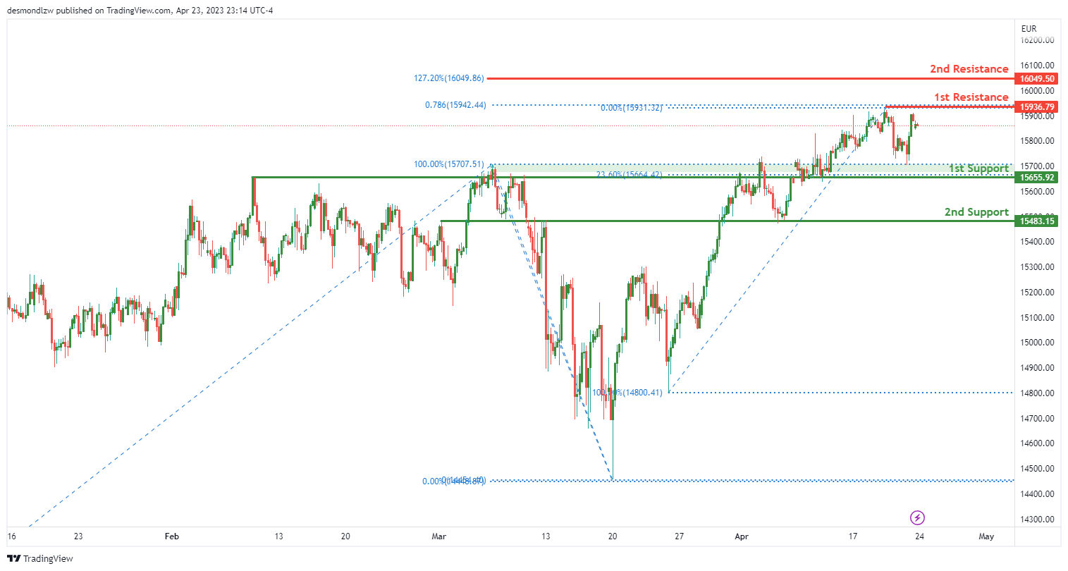Click the '1st Resistance' text
The image size is (1068, 571).
(971, 97)
